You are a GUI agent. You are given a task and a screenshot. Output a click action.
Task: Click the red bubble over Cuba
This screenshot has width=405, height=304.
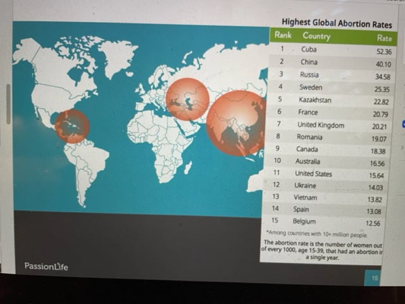(x=72, y=126)
